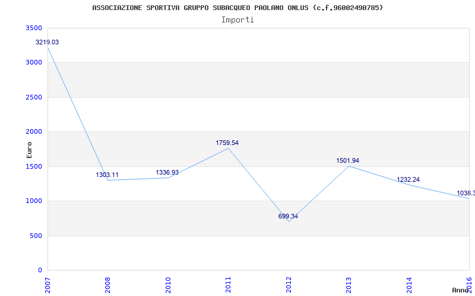Image resolution: width=475 pixels, height=296 pixels.
Task: Select the 2007 x-axis year label
Action: (x=47, y=285)
